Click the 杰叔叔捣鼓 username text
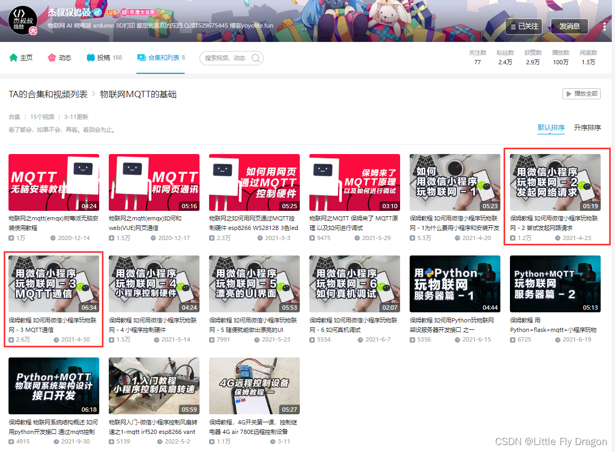 click(69, 12)
